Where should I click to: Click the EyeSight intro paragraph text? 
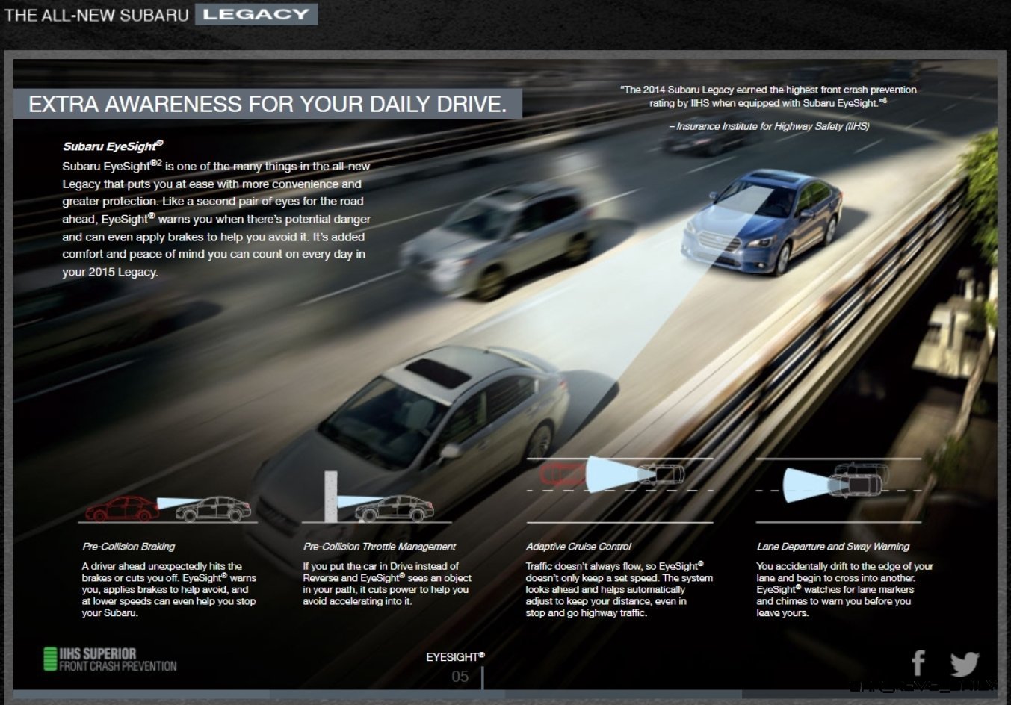click(217, 219)
